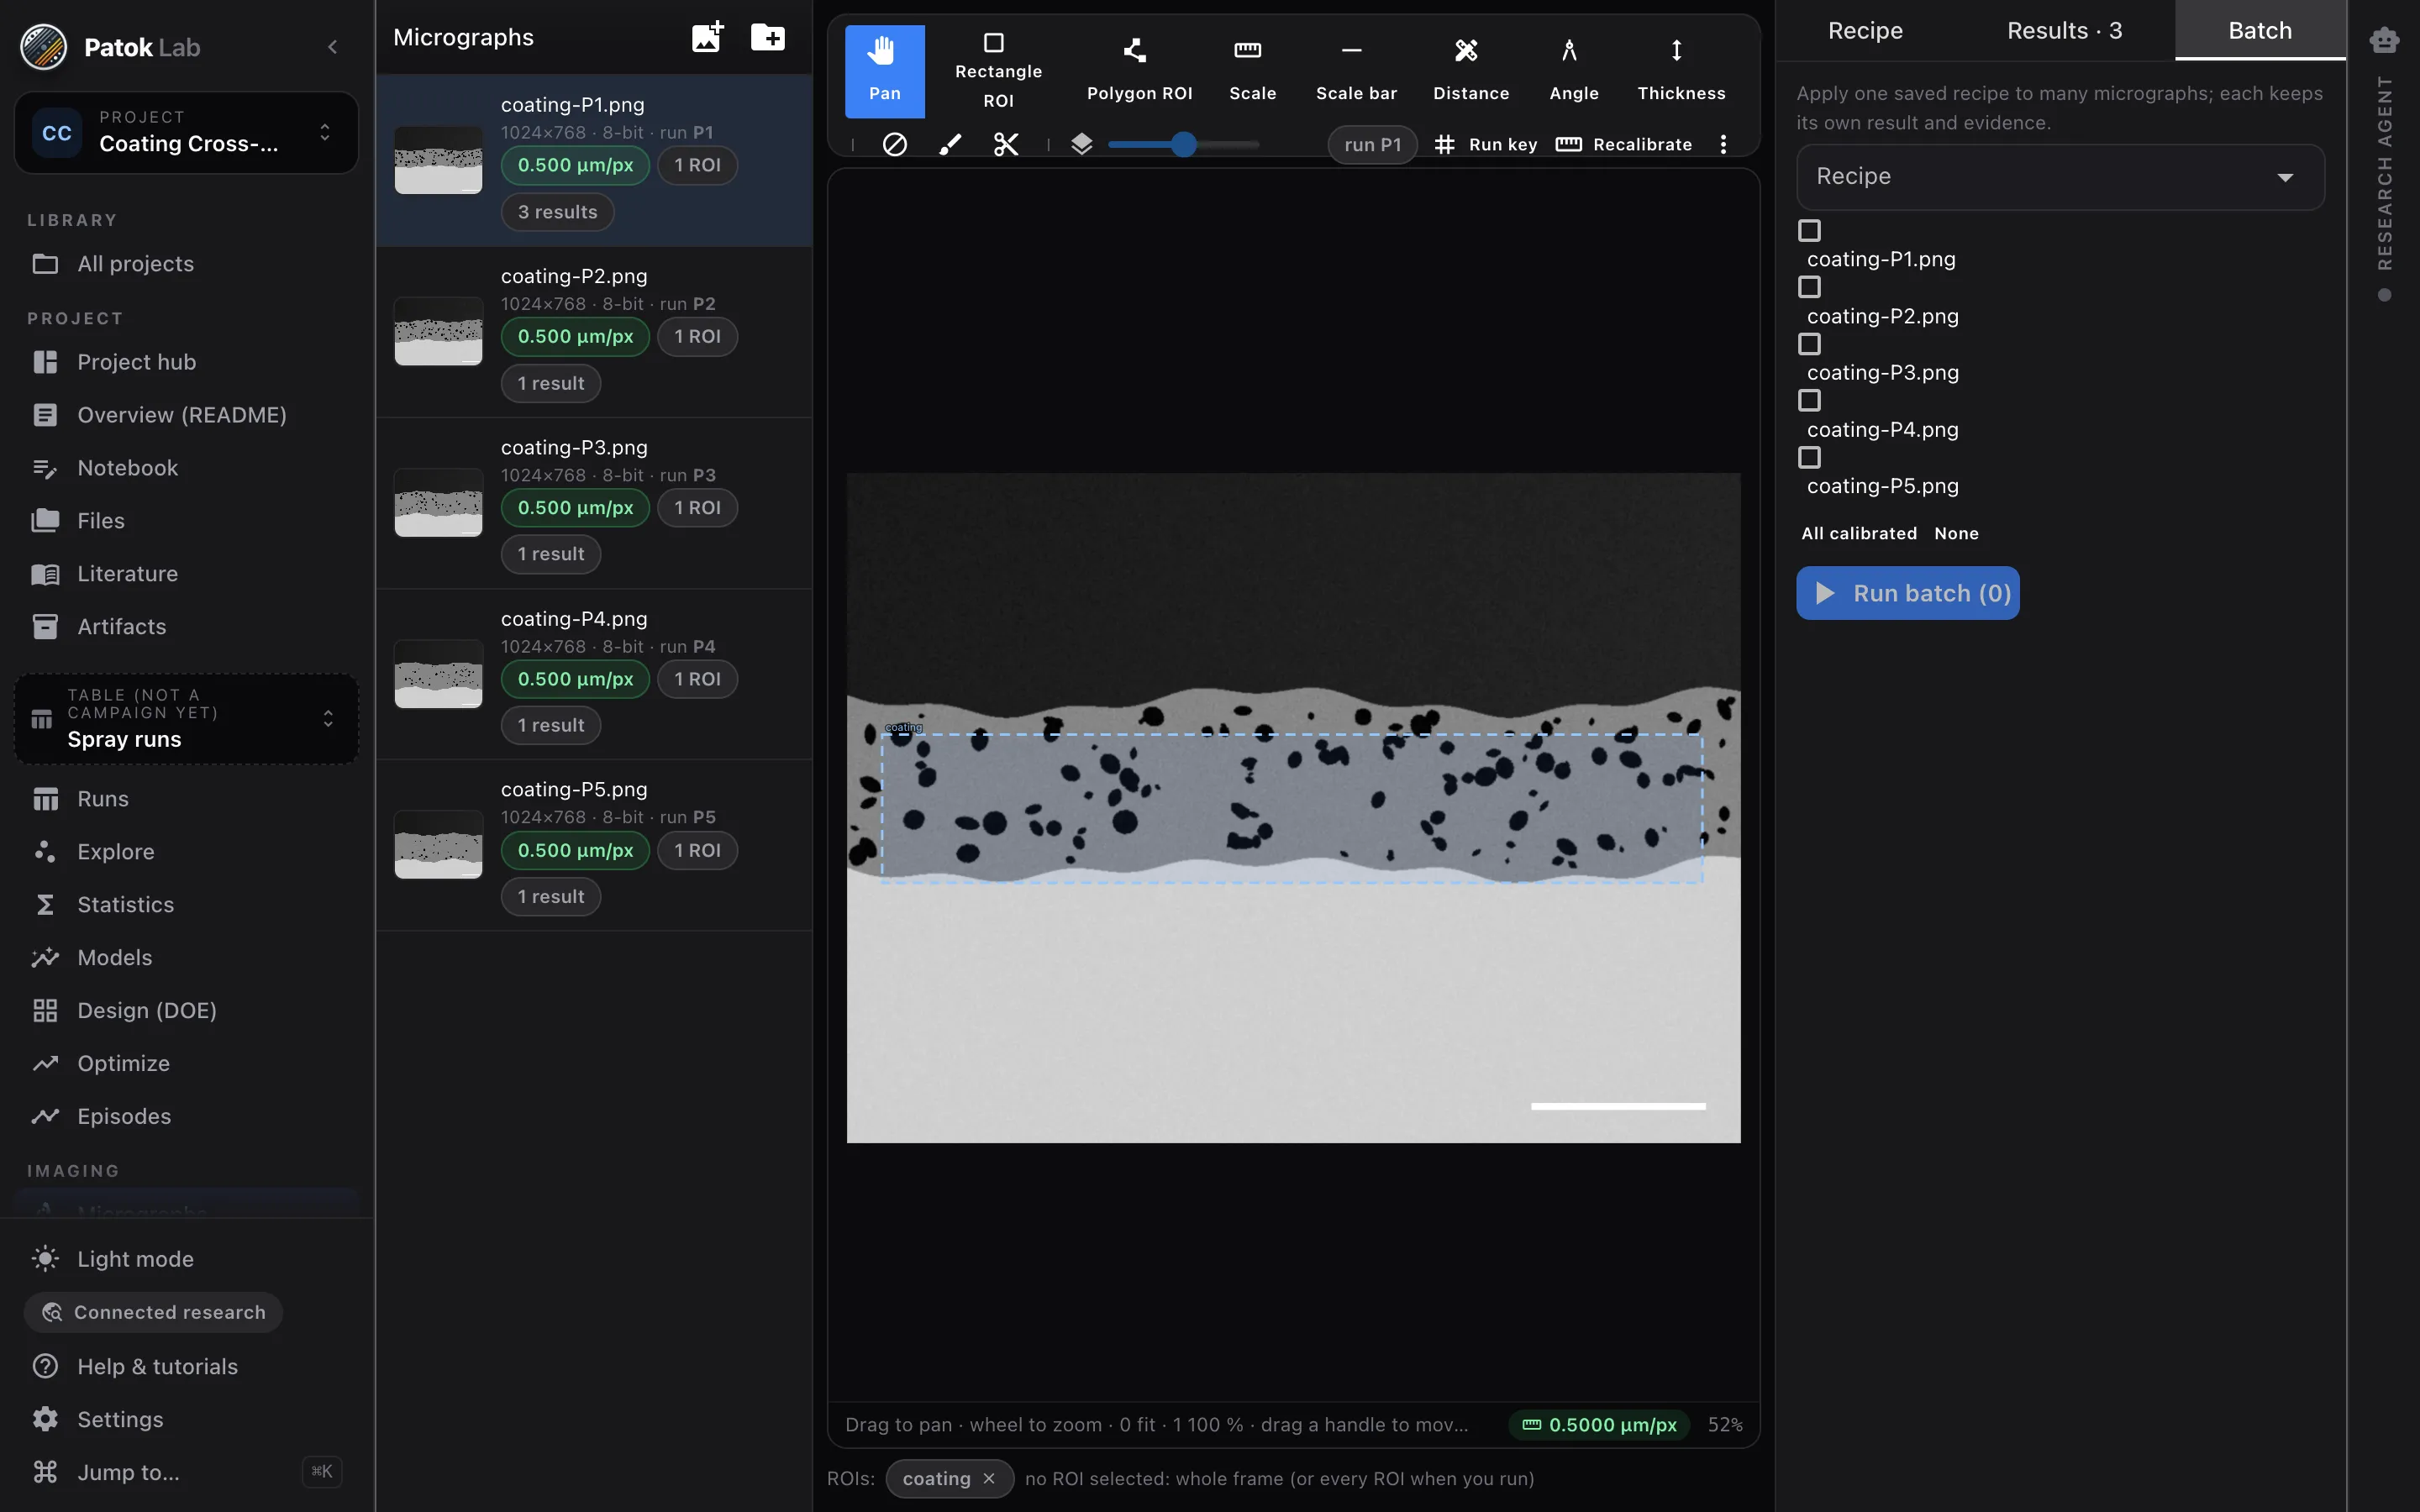Click the Run key button
The height and width of the screenshot is (1512, 2420).
click(x=1485, y=144)
